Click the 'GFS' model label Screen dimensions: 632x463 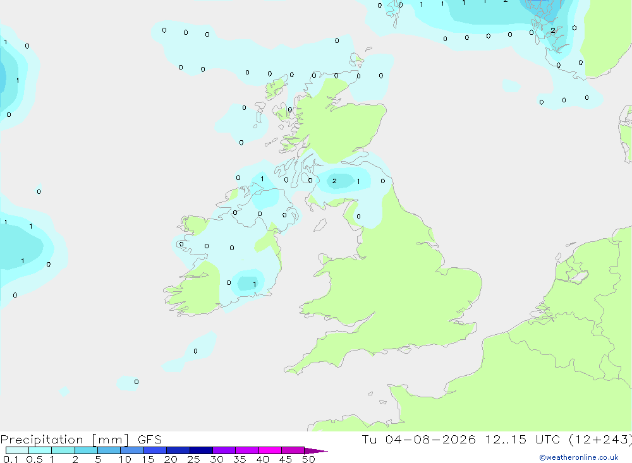150,440
